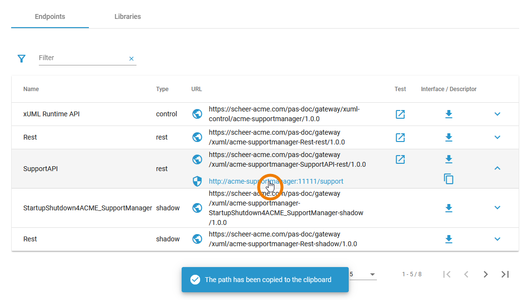Click globe icon in xUML Runtime API row
The width and height of the screenshot is (526, 300).
coord(197,114)
